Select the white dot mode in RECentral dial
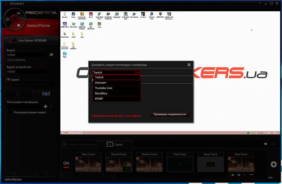This screenshot has height=184, width=282. pos(18,25)
